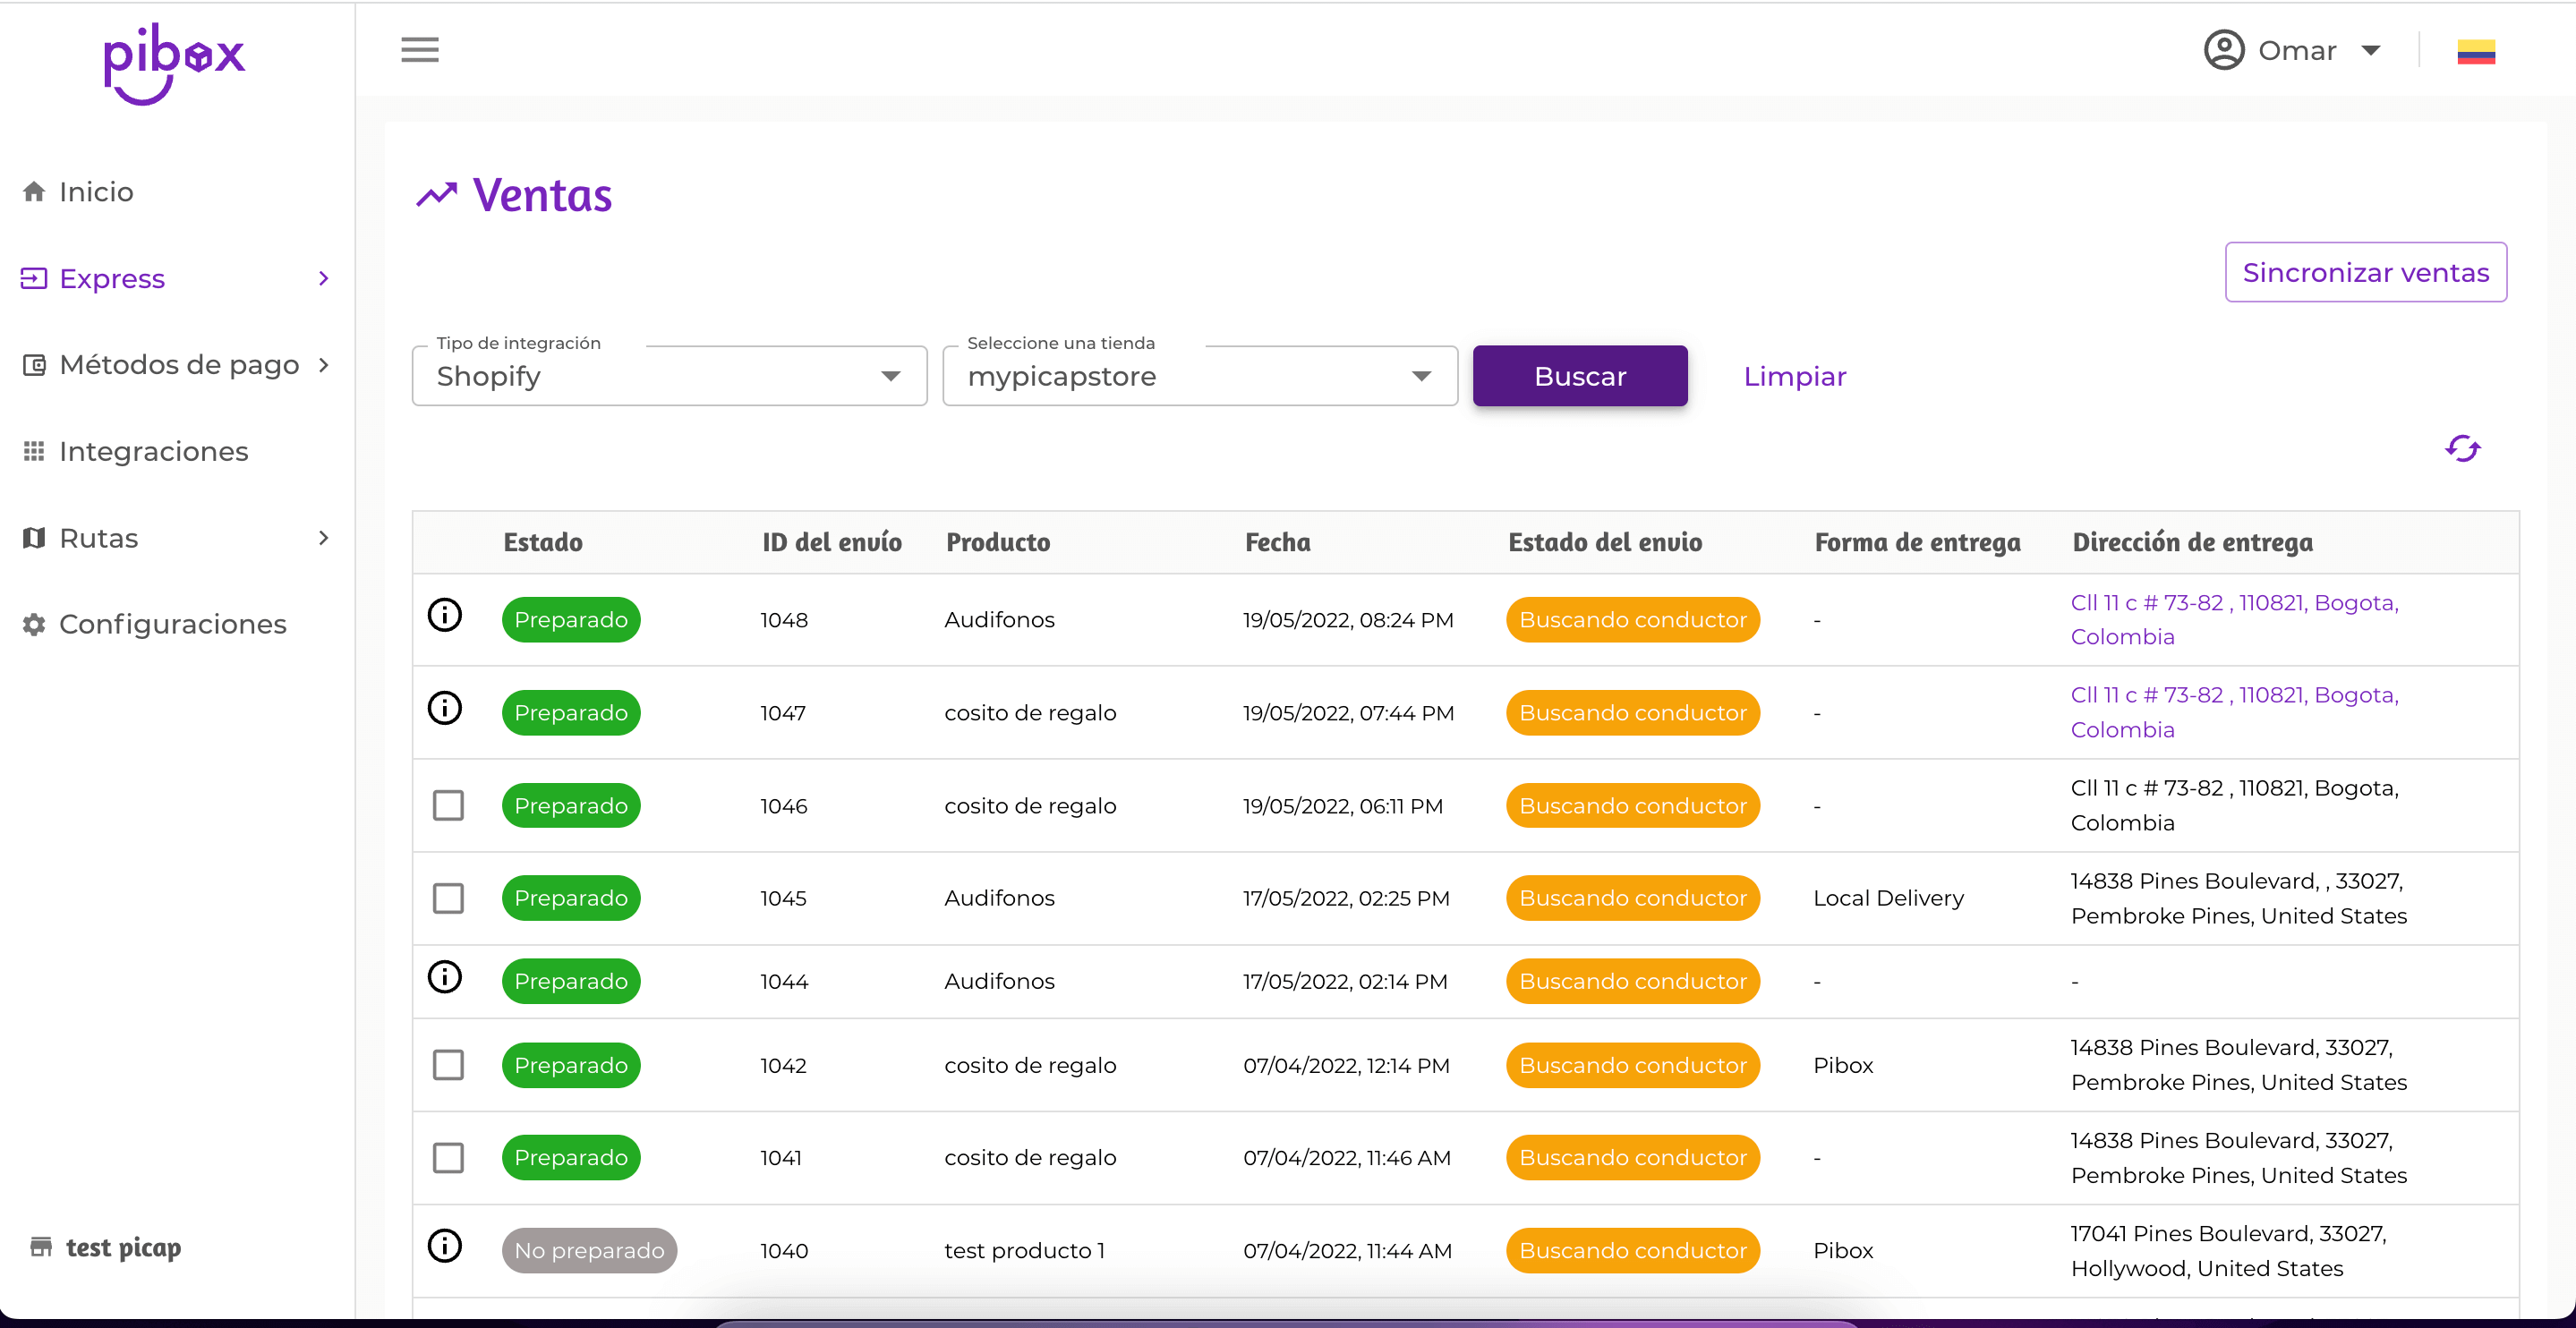Open Integraciones in the sidebar

[x=153, y=451]
